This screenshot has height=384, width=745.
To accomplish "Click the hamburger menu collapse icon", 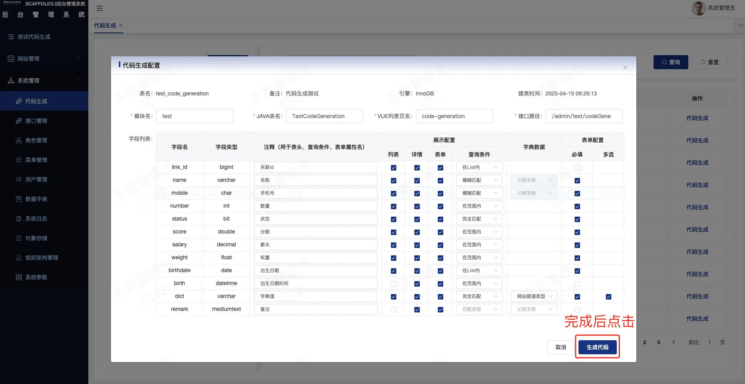I will [100, 8].
